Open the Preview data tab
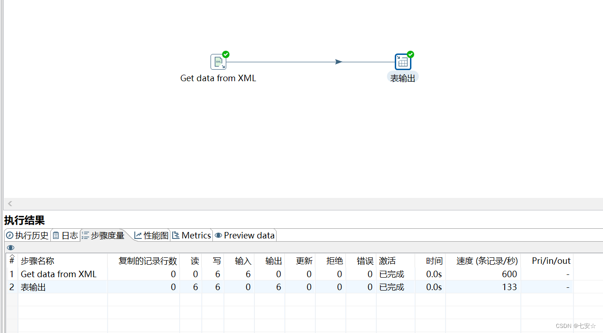Viewport: 603px width, 333px height. 249,235
